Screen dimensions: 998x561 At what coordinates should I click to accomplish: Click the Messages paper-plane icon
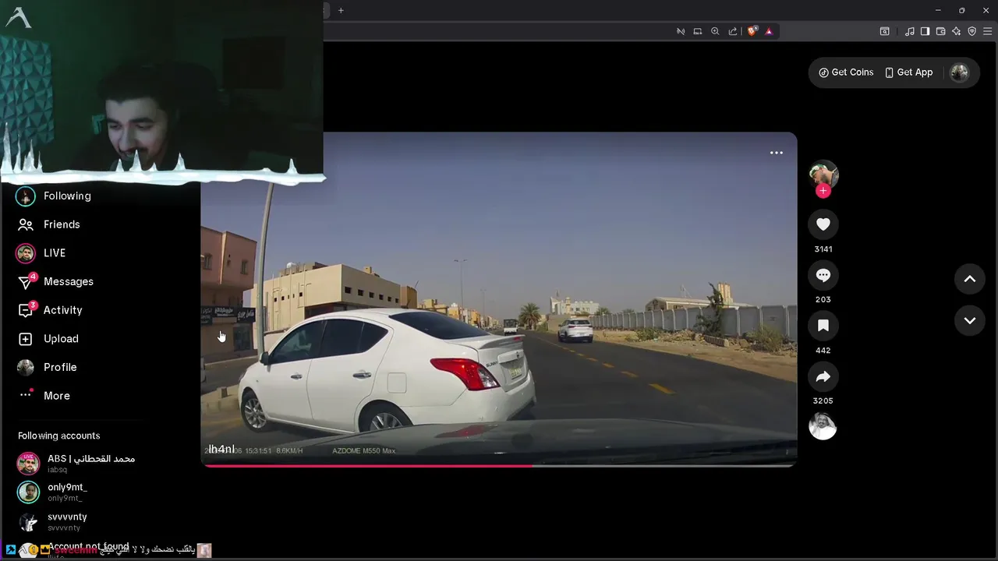pyautogui.click(x=26, y=282)
